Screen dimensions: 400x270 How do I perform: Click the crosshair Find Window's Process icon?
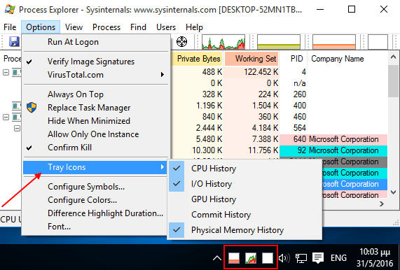pos(181,41)
